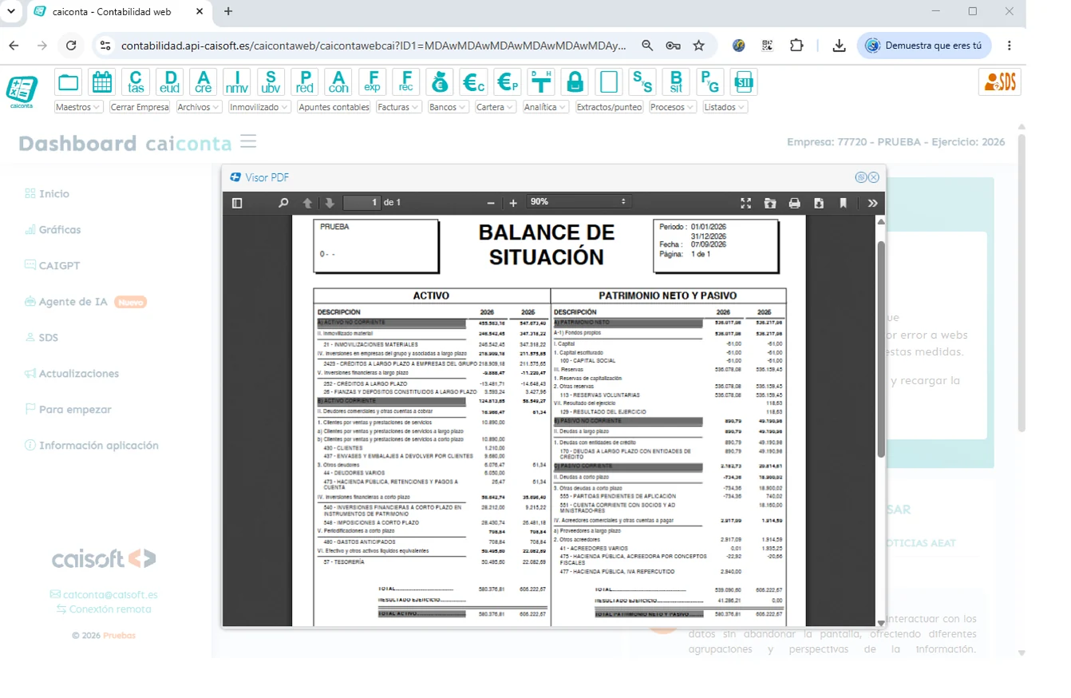This screenshot has height=698, width=1071.
Task: Open the Bancos dropdown menu
Action: [448, 107]
